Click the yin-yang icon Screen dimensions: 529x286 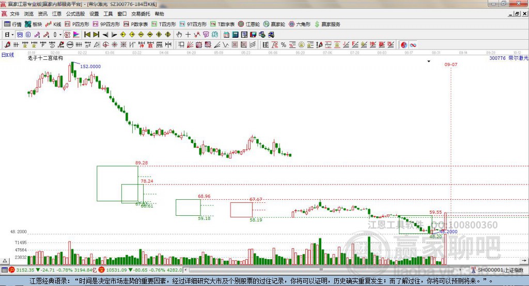coord(404,44)
